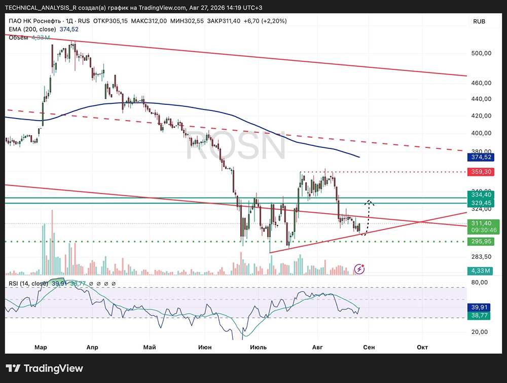Click the blue 39,91 RSI axis tag

coord(479,308)
